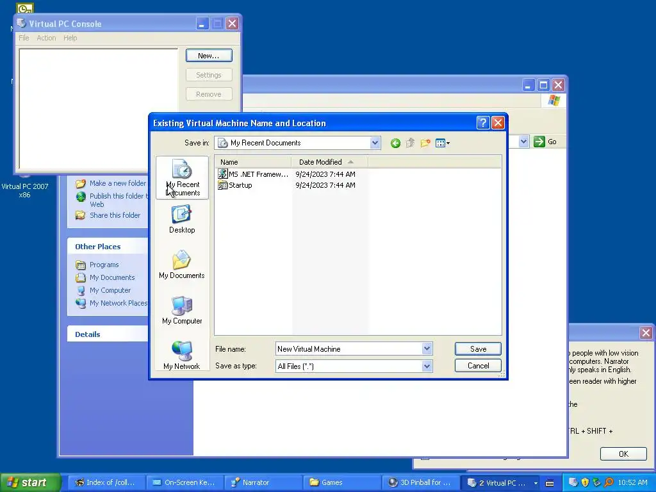Click the Save button

(x=478, y=349)
